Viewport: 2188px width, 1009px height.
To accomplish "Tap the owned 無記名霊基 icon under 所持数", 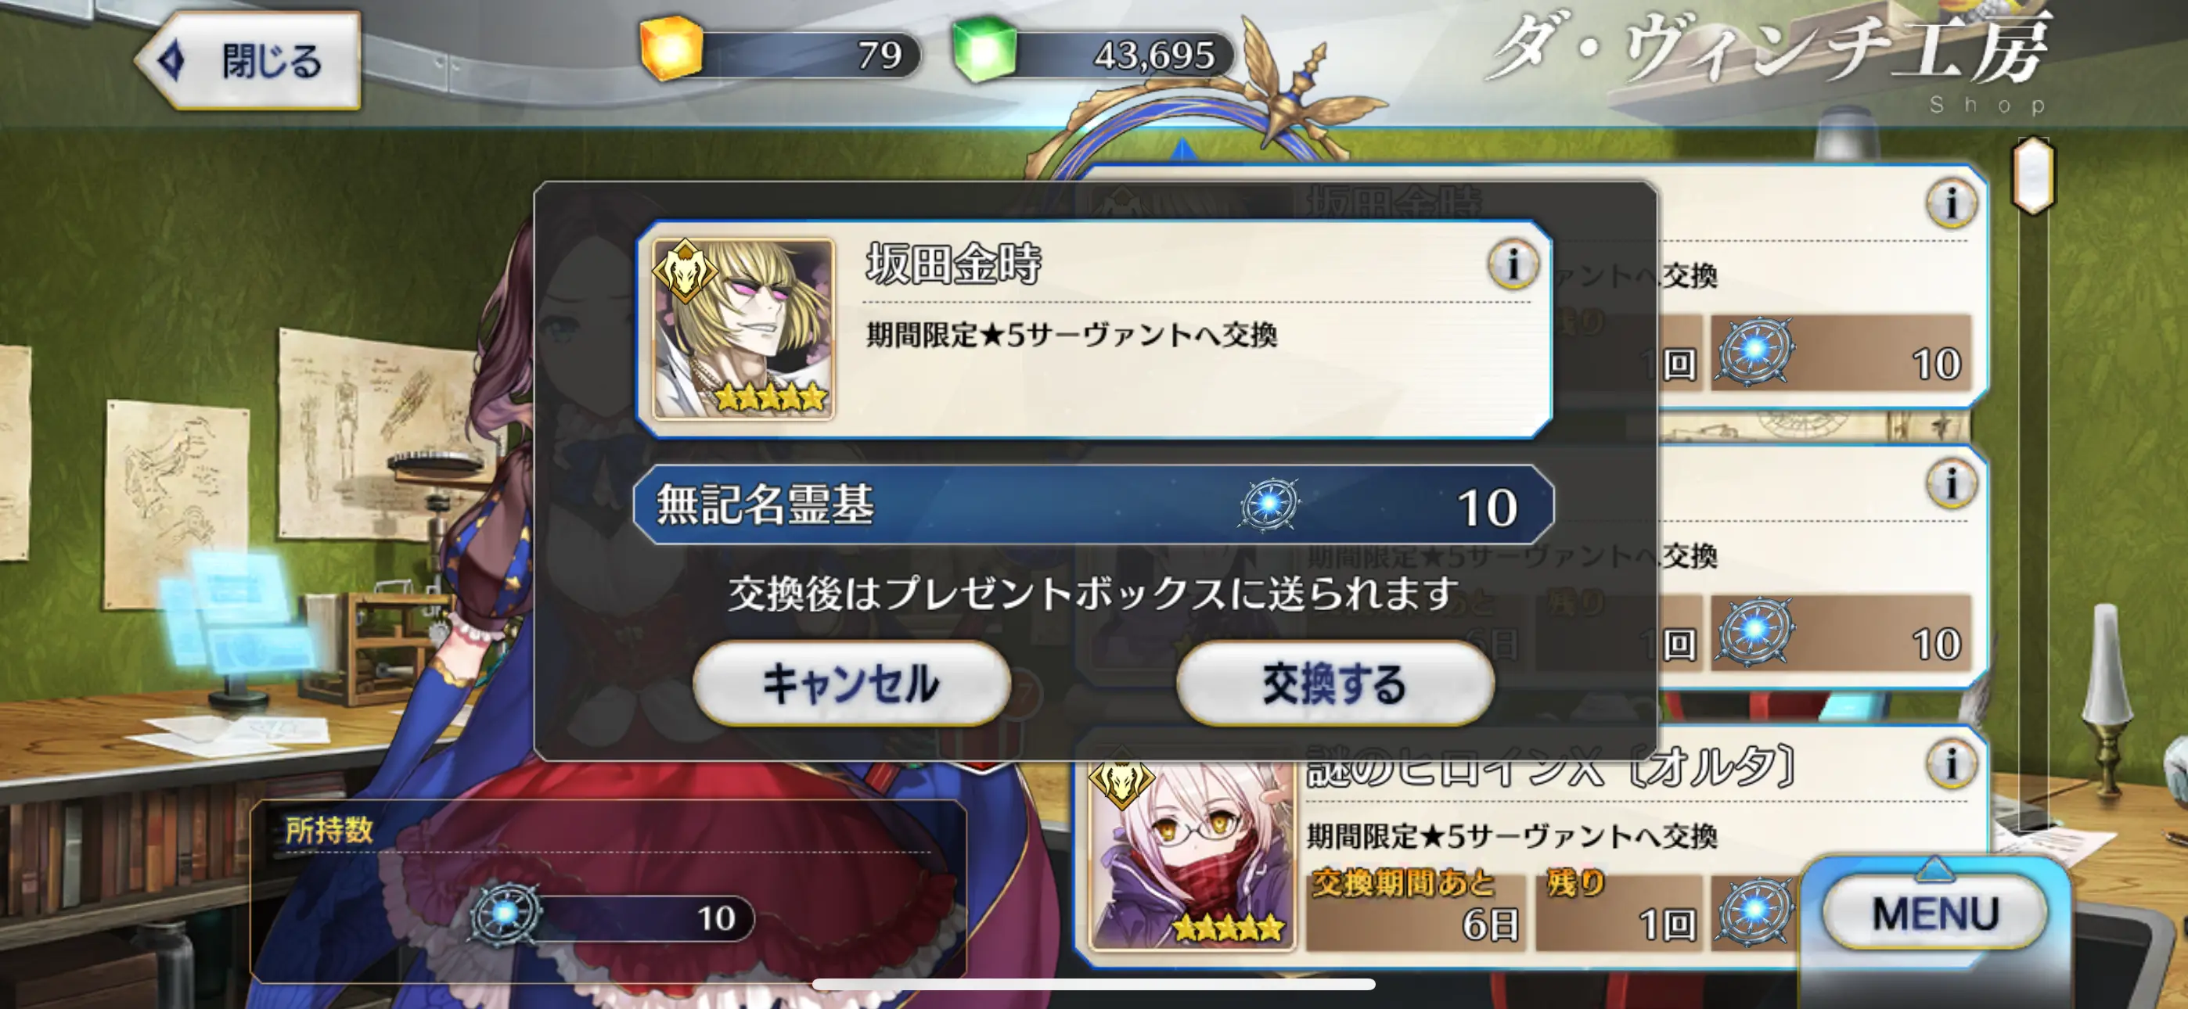I will pyautogui.click(x=506, y=914).
